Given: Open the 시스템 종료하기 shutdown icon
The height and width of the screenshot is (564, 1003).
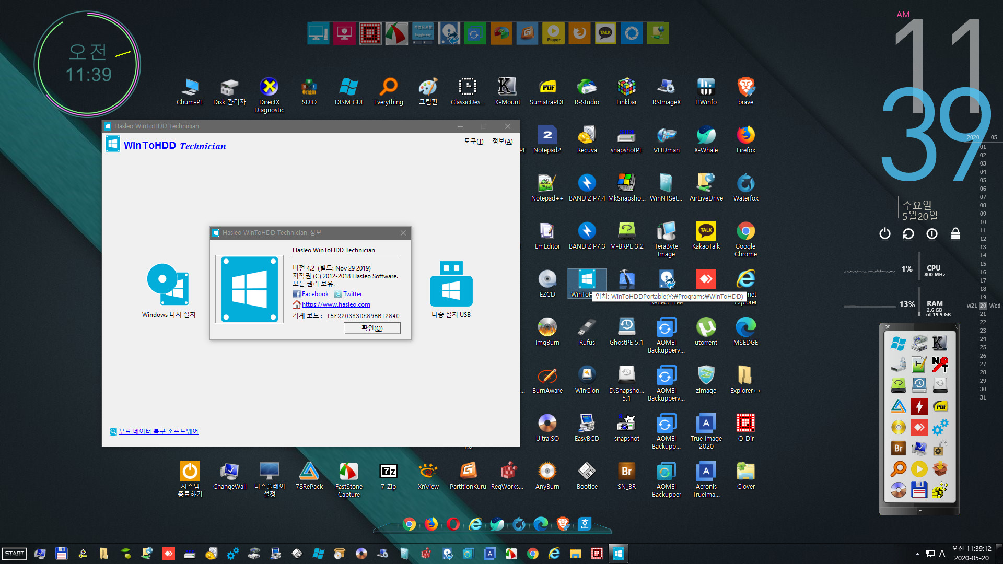Looking at the screenshot, I should tap(190, 479).
